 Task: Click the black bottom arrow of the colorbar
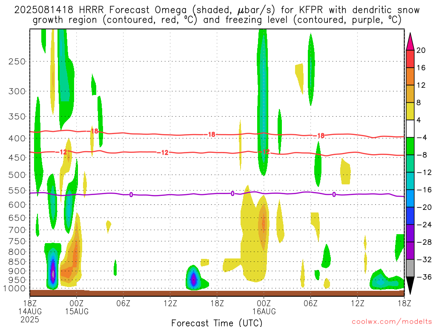pyautogui.click(x=410, y=285)
